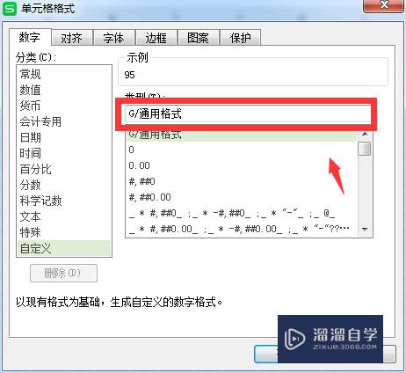Open the 边框 tab

tap(156, 38)
